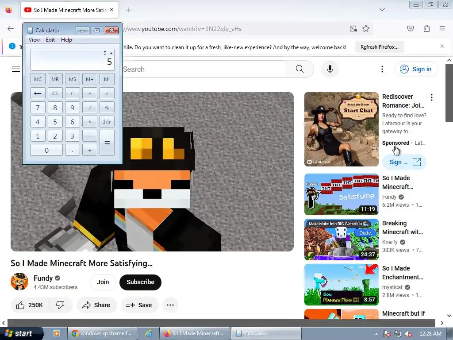Switch to the Chrome 'windows xp theme' taskbar item
The image size is (453, 340).
[x=102, y=333]
